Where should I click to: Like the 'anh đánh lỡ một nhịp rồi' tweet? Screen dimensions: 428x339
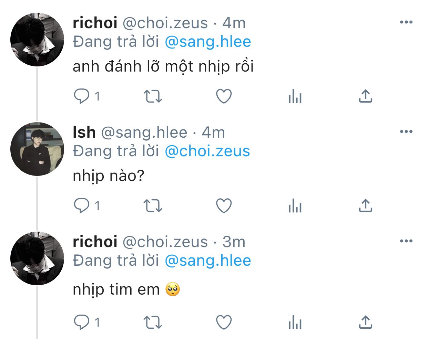(x=224, y=96)
